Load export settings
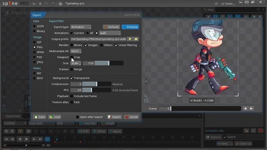The height and width of the screenshot is (150, 267). pyautogui.click(x=55, y=117)
